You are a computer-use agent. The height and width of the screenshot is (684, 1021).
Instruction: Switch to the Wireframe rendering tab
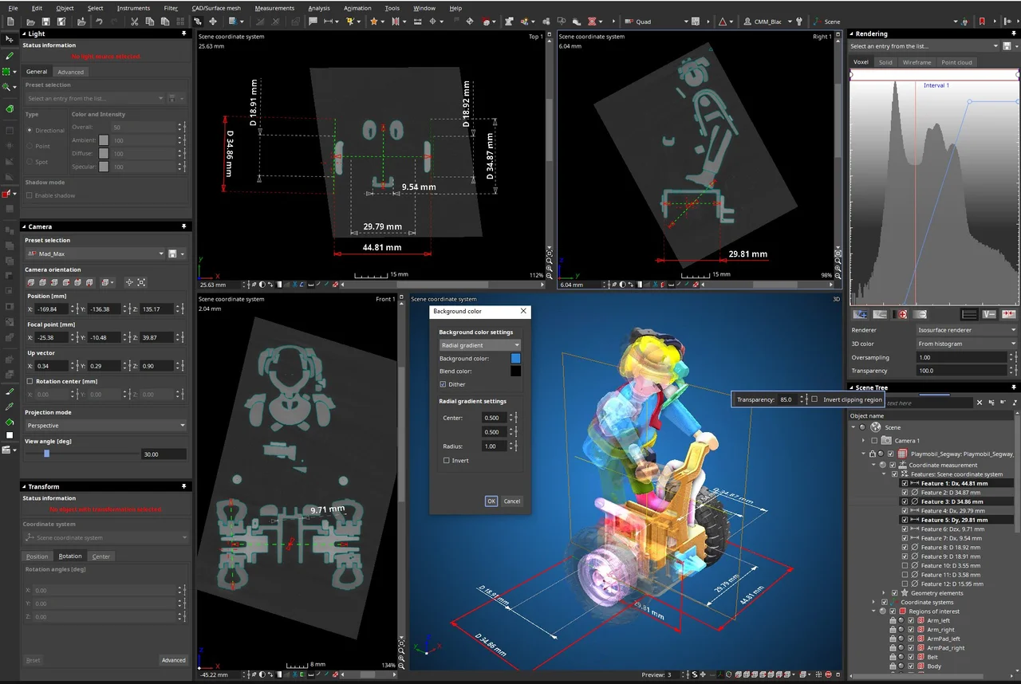[917, 62]
